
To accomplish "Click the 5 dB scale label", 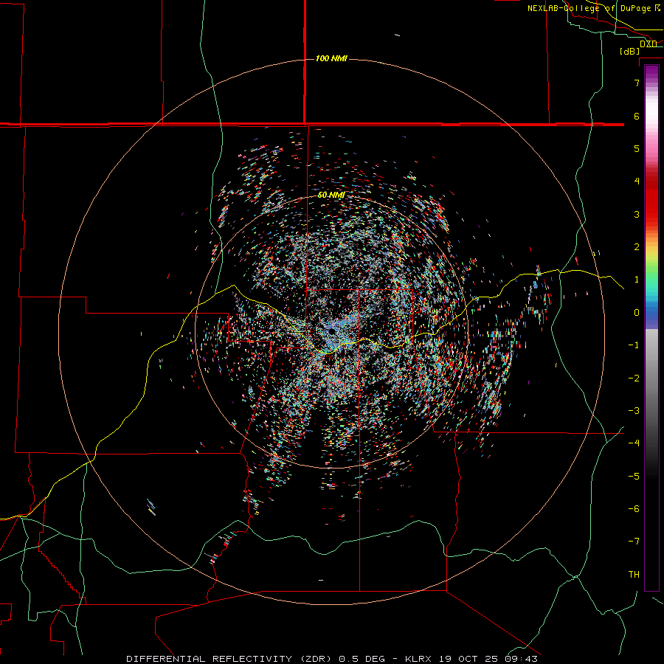I will [x=637, y=148].
